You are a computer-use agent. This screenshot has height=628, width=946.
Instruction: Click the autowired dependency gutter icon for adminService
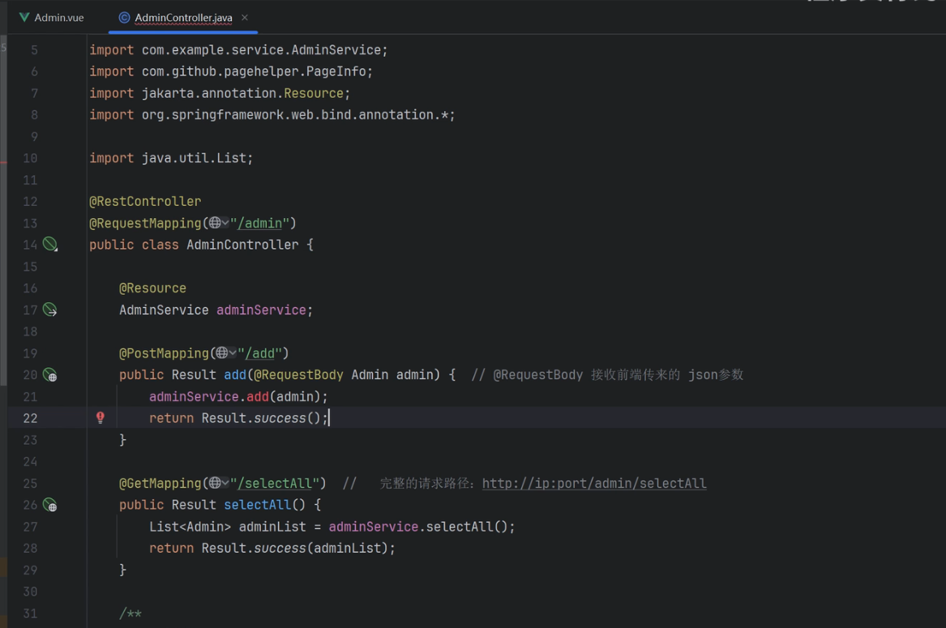(x=50, y=310)
